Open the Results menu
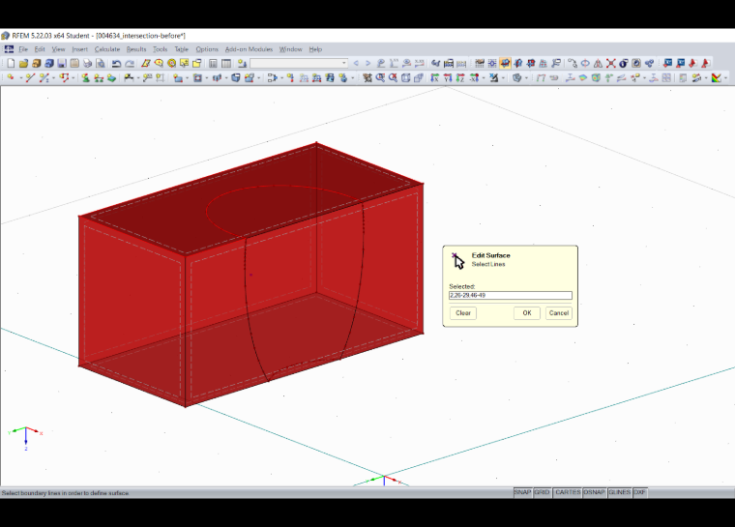The image size is (735, 527). coord(136,49)
